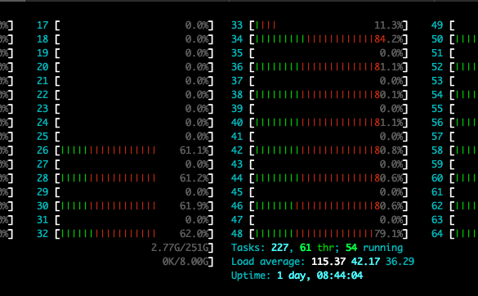Click the CPU number label 62
The width and height of the screenshot is (478, 296).
pos(437,206)
